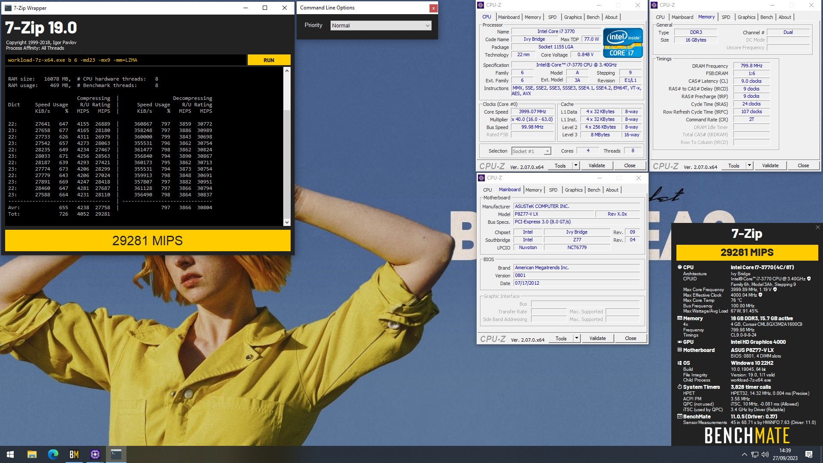The width and height of the screenshot is (823, 463).
Task: Click the Core Speed 3999.07 MHz value
Action: pyautogui.click(x=532, y=112)
